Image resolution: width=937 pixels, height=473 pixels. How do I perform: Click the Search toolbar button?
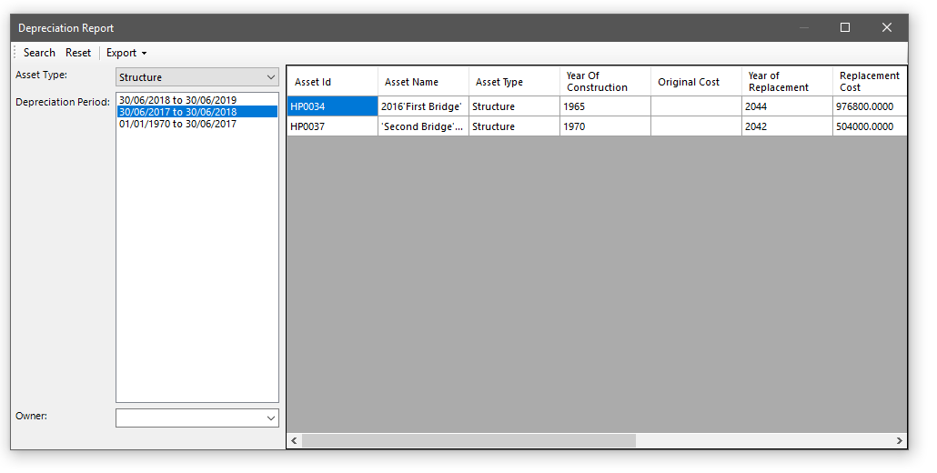tap(39, 53)
